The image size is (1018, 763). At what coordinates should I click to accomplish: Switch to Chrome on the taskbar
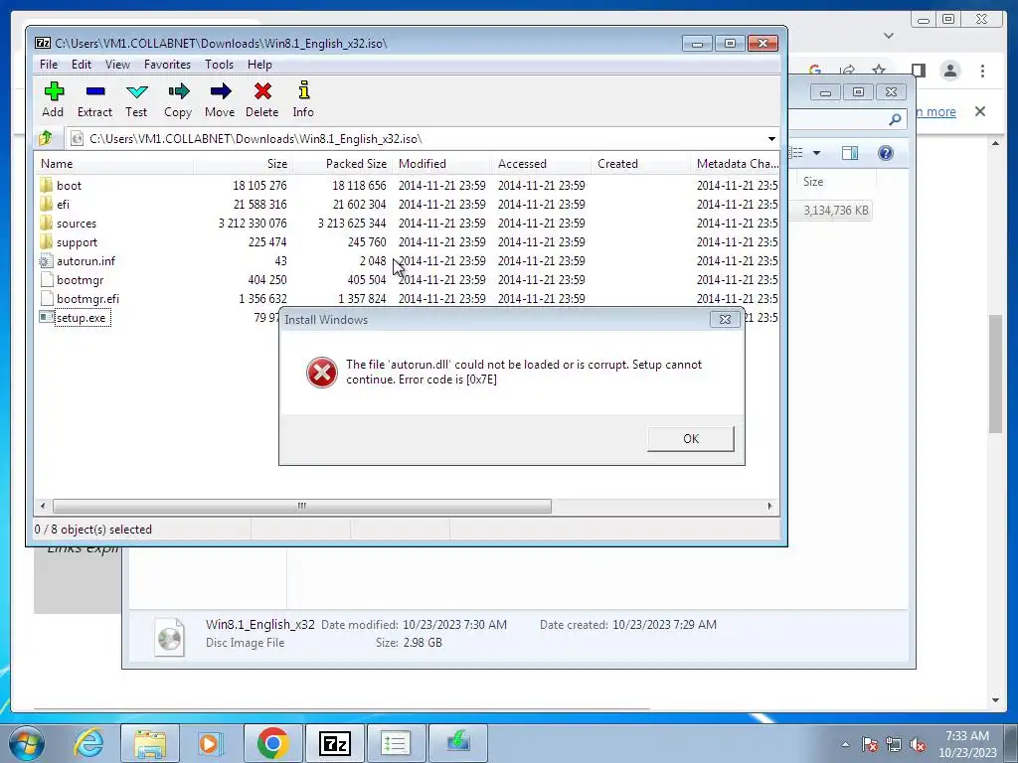[272, 743]
